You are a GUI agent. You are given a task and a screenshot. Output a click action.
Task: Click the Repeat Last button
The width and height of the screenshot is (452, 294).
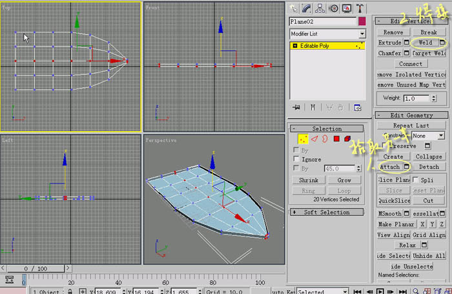pyautogui.click(x=411, y=125)
